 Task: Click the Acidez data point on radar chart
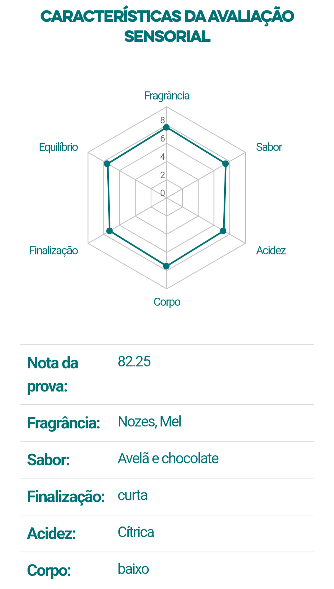pos(223,231)
